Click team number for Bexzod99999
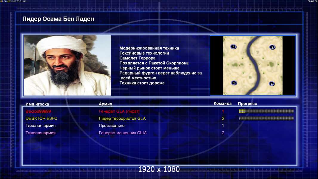318x179 pixels. [x=223, y=111]
